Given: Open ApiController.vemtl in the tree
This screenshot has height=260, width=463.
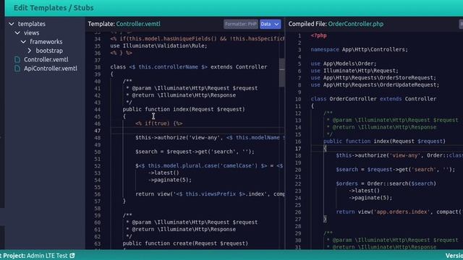Looking at the screenshot, I should pyautogui.click(x=51, y=69).
